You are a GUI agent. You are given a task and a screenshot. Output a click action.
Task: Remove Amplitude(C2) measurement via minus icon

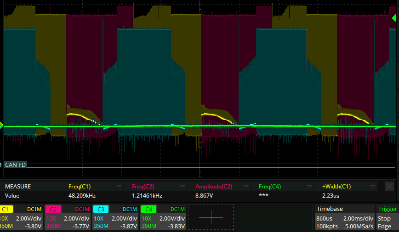pyautogui.click(x=246, y=187)
